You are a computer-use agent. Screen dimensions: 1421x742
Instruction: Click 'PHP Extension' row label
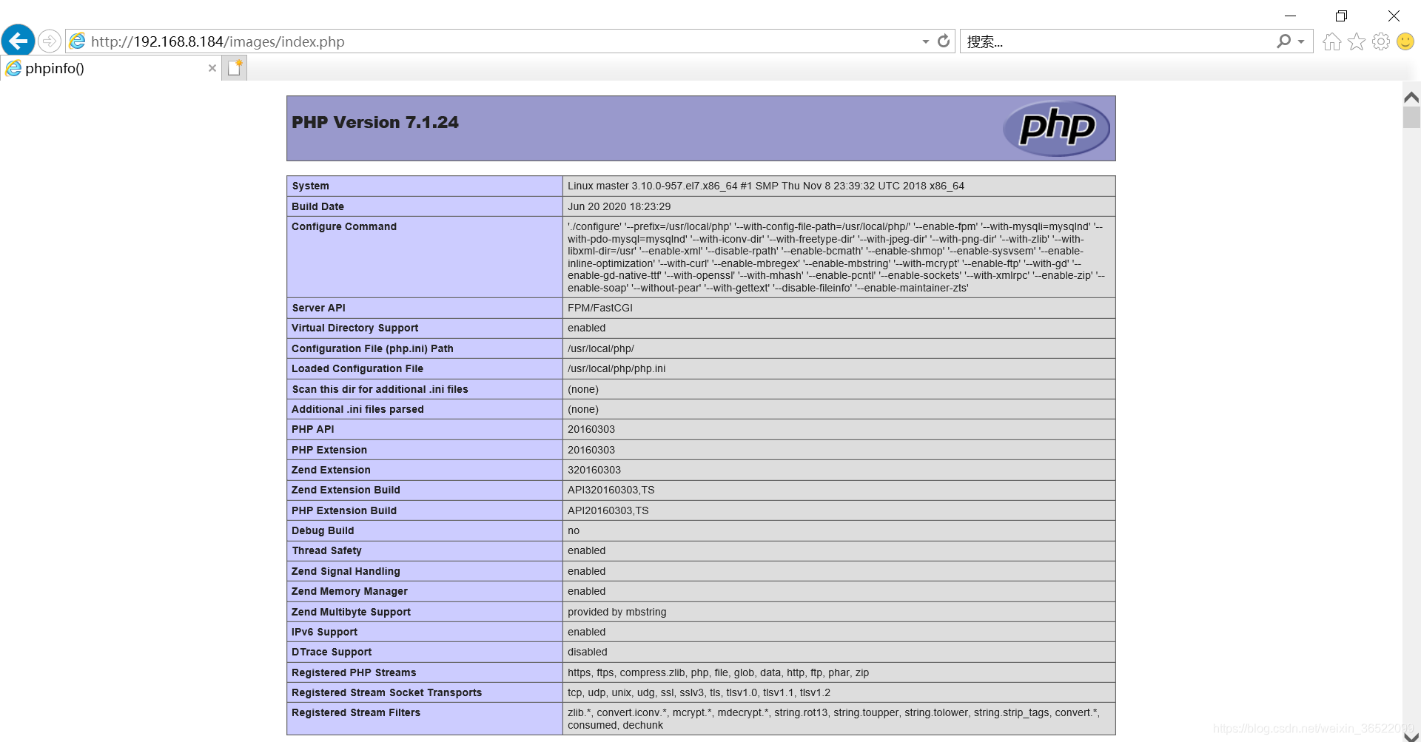pyautogui.click(x=329, y=450)
